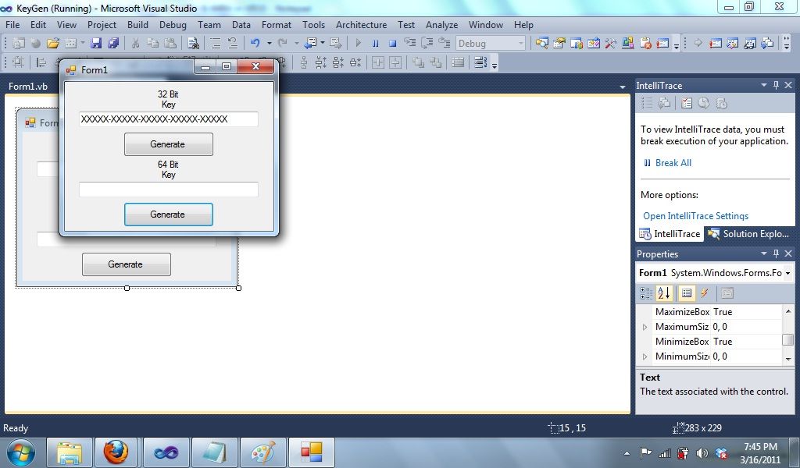
Task: Click the Break All link
Action: pos(673,163)
